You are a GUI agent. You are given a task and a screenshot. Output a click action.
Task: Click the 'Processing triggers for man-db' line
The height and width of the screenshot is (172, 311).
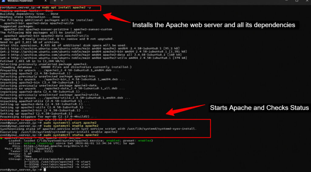[48, 117]
